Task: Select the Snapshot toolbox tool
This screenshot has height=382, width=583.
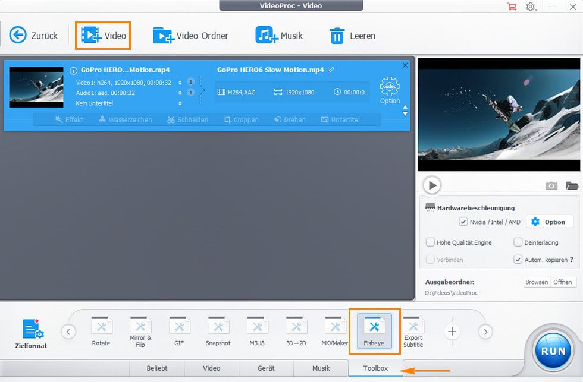Action: [218, 332]
